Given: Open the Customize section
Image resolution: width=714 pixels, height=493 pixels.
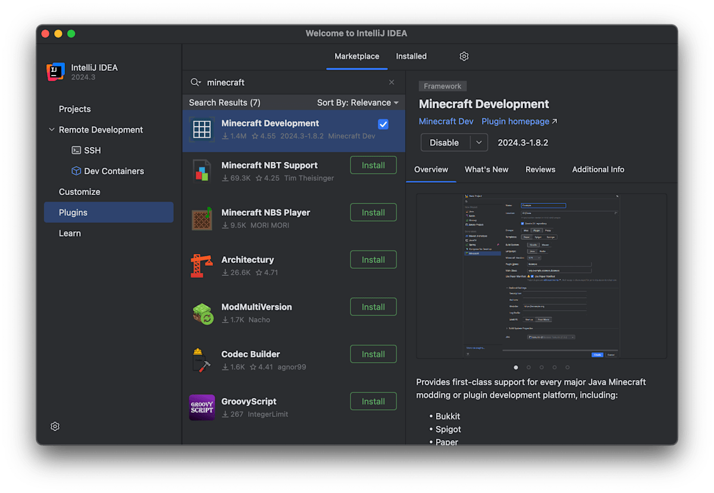Looking at the screenshot, I should pyautogui.click(x=80, y=191).
